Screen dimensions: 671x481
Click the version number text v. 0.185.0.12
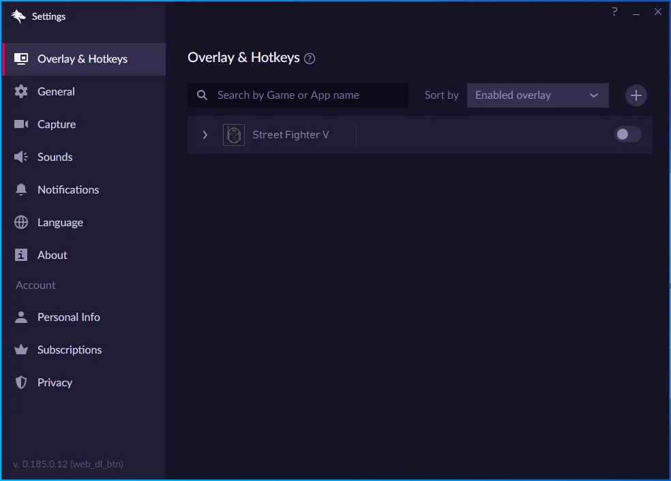(x=68, y=464)
